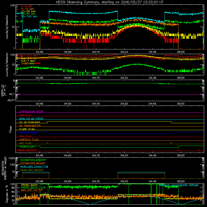Click the Degrees or % axis title
This screenshot has width=207, height=207.
pos(7,194)
